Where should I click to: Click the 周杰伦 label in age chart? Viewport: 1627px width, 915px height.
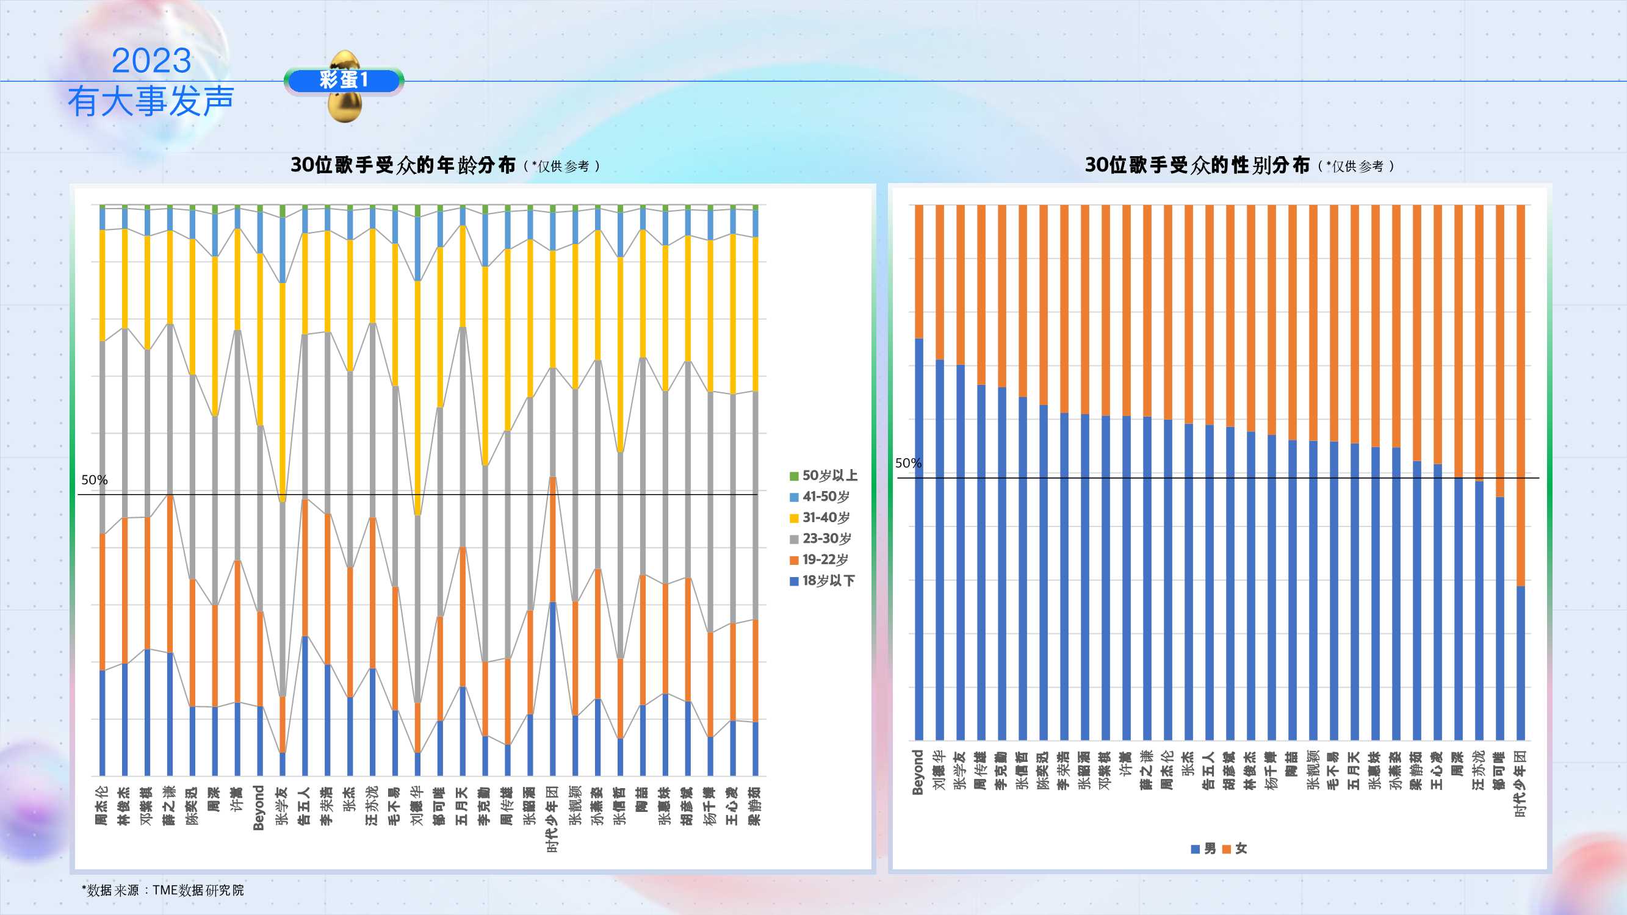[x=102, y=805]
